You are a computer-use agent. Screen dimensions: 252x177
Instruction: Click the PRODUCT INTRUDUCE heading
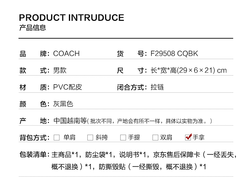click(72, 17)
